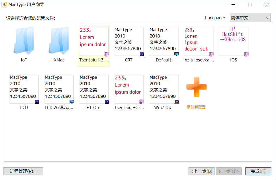The height and width of the screenshot is (180, 276).
Task: Open the IoF folder
Action: 24,41
